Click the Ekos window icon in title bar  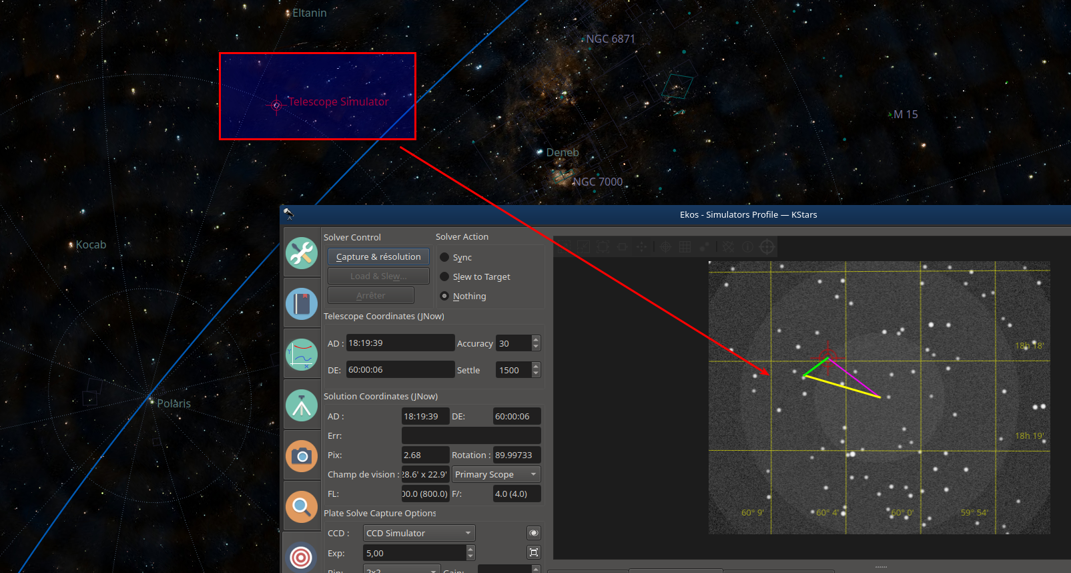[288, 214]
